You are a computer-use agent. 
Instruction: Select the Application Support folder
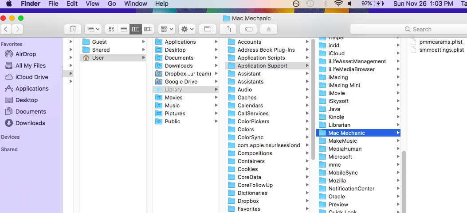267,65
